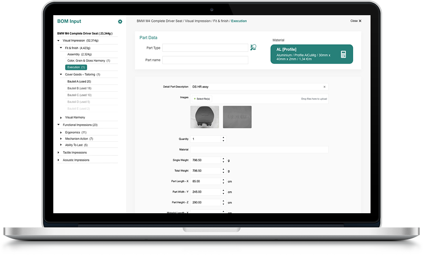Focus the empty Material input field
Image resolution: width=423 pixels, height=255 pixels.
[259, 150]
